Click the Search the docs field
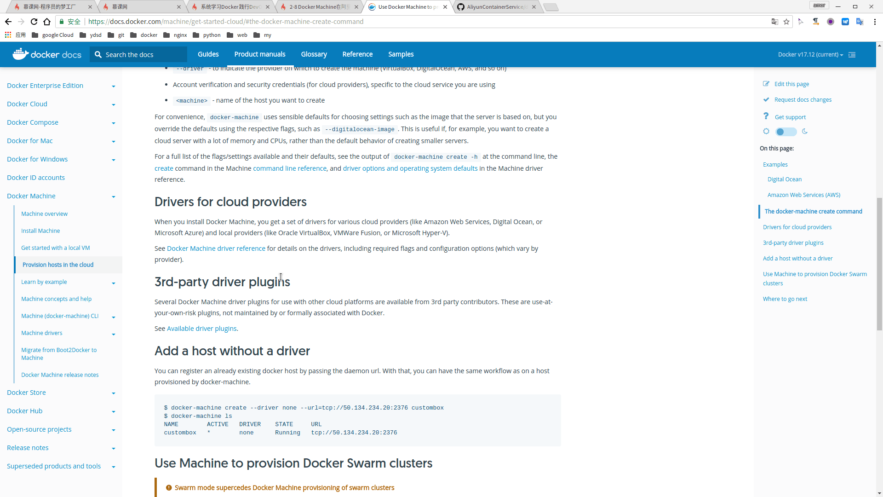The width and height of the screenshot is (883, 497). coord(138,55)
